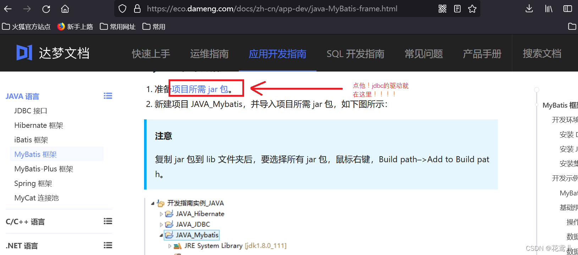Click the 达梦文档 logo
The image size is (578, 255).
(x=53, y=53)
